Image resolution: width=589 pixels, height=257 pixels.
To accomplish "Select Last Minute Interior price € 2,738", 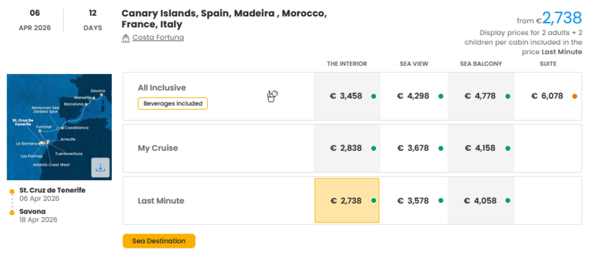I will click(x=347, y=201).
